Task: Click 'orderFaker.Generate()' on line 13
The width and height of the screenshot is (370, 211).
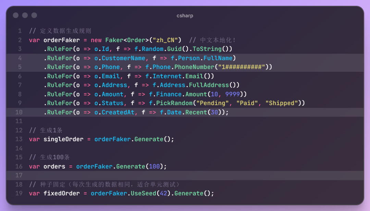Action: [x=133, y=139]
